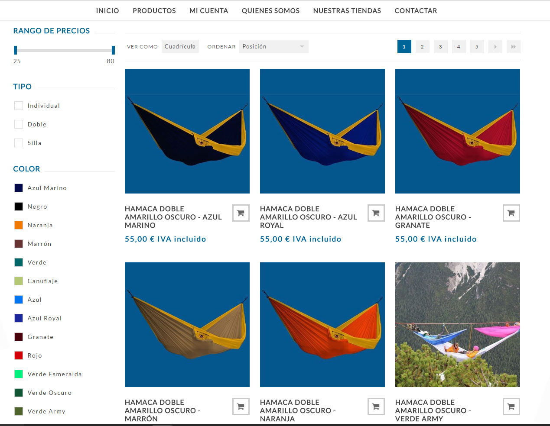Filter by Azul Royal color swatch
Screen dimensions: 550x426
19,318
